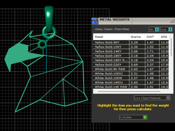Click DWT value 1.71 for 14KY

click(150, 51)
